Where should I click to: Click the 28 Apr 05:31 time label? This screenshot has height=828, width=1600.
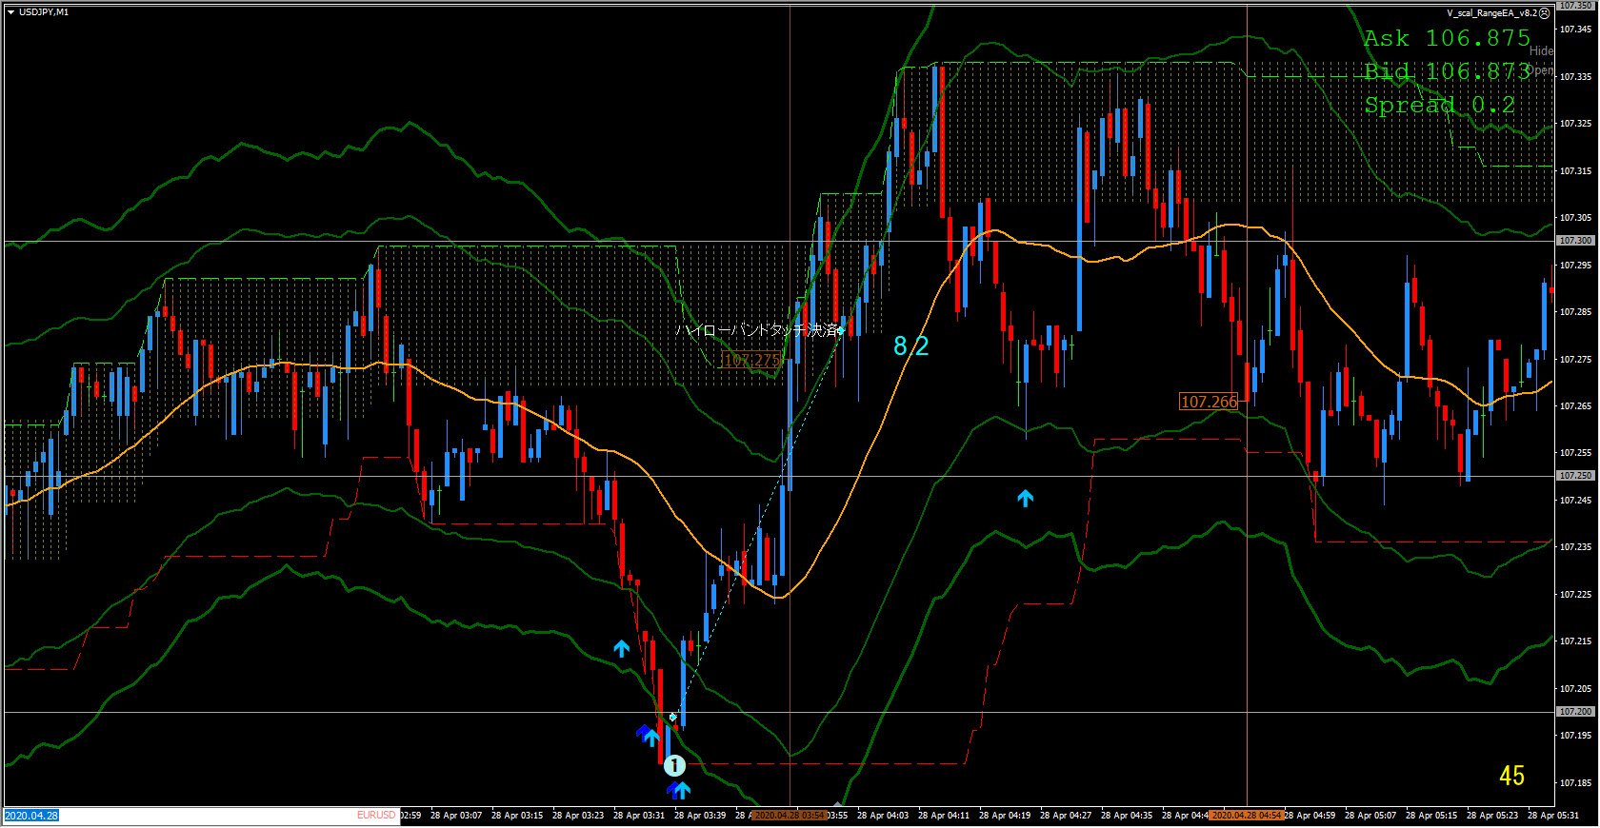click(x=1553, y=816)
